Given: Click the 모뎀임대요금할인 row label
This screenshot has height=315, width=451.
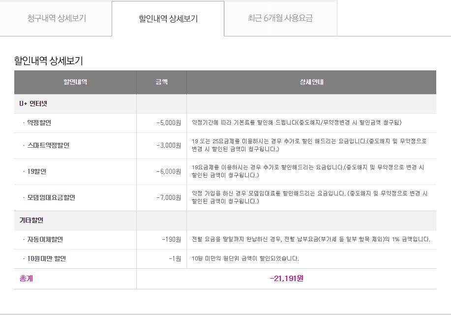Looking at the screenshot, I should click(x=51, y=197).
